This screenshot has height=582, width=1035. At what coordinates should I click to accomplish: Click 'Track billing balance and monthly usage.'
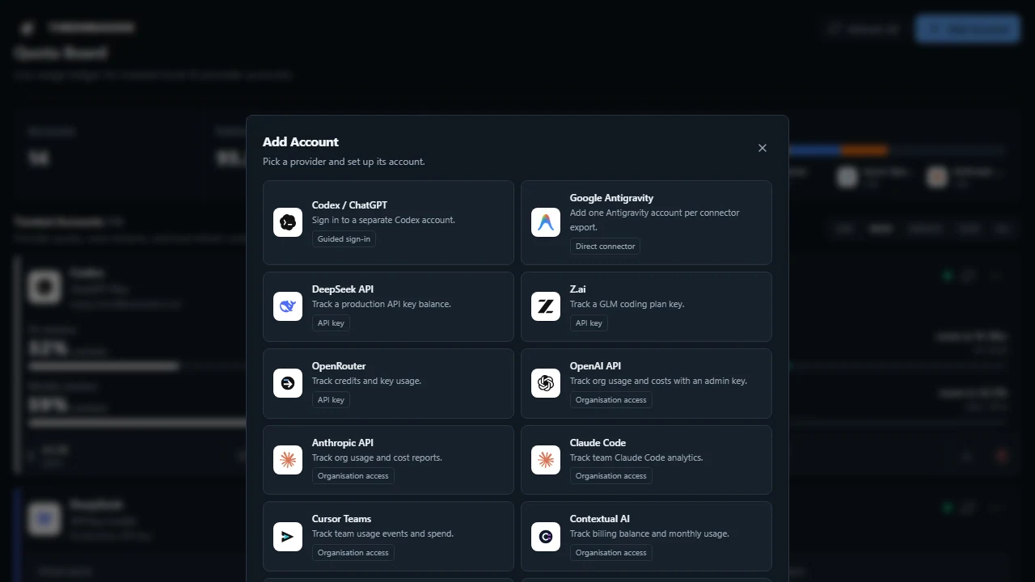[649, 533]
